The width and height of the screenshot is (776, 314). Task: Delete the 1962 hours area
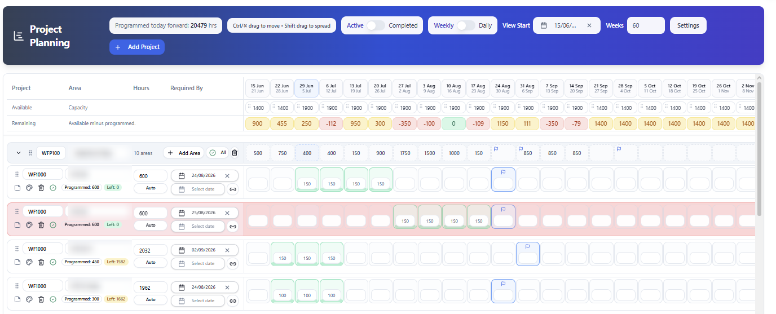coord(41,299)
